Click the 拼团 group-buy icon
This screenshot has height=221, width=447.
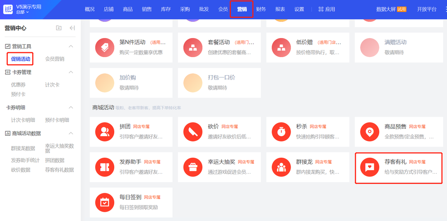click(105, 132)
